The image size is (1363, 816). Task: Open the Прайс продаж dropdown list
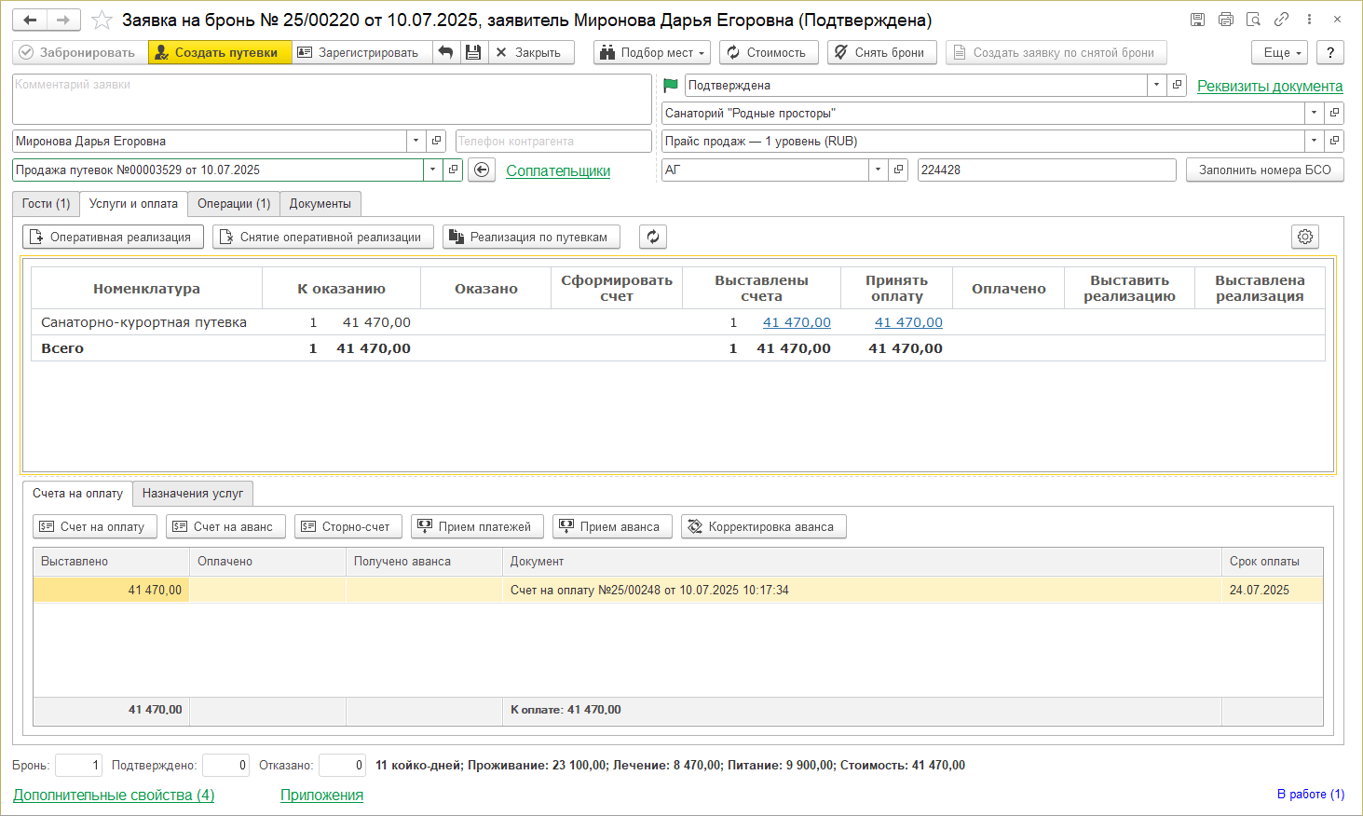[1314, 142]
